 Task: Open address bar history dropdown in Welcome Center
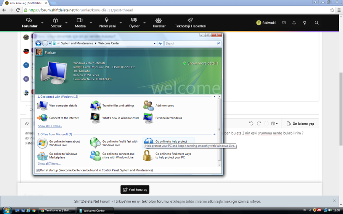155,43
